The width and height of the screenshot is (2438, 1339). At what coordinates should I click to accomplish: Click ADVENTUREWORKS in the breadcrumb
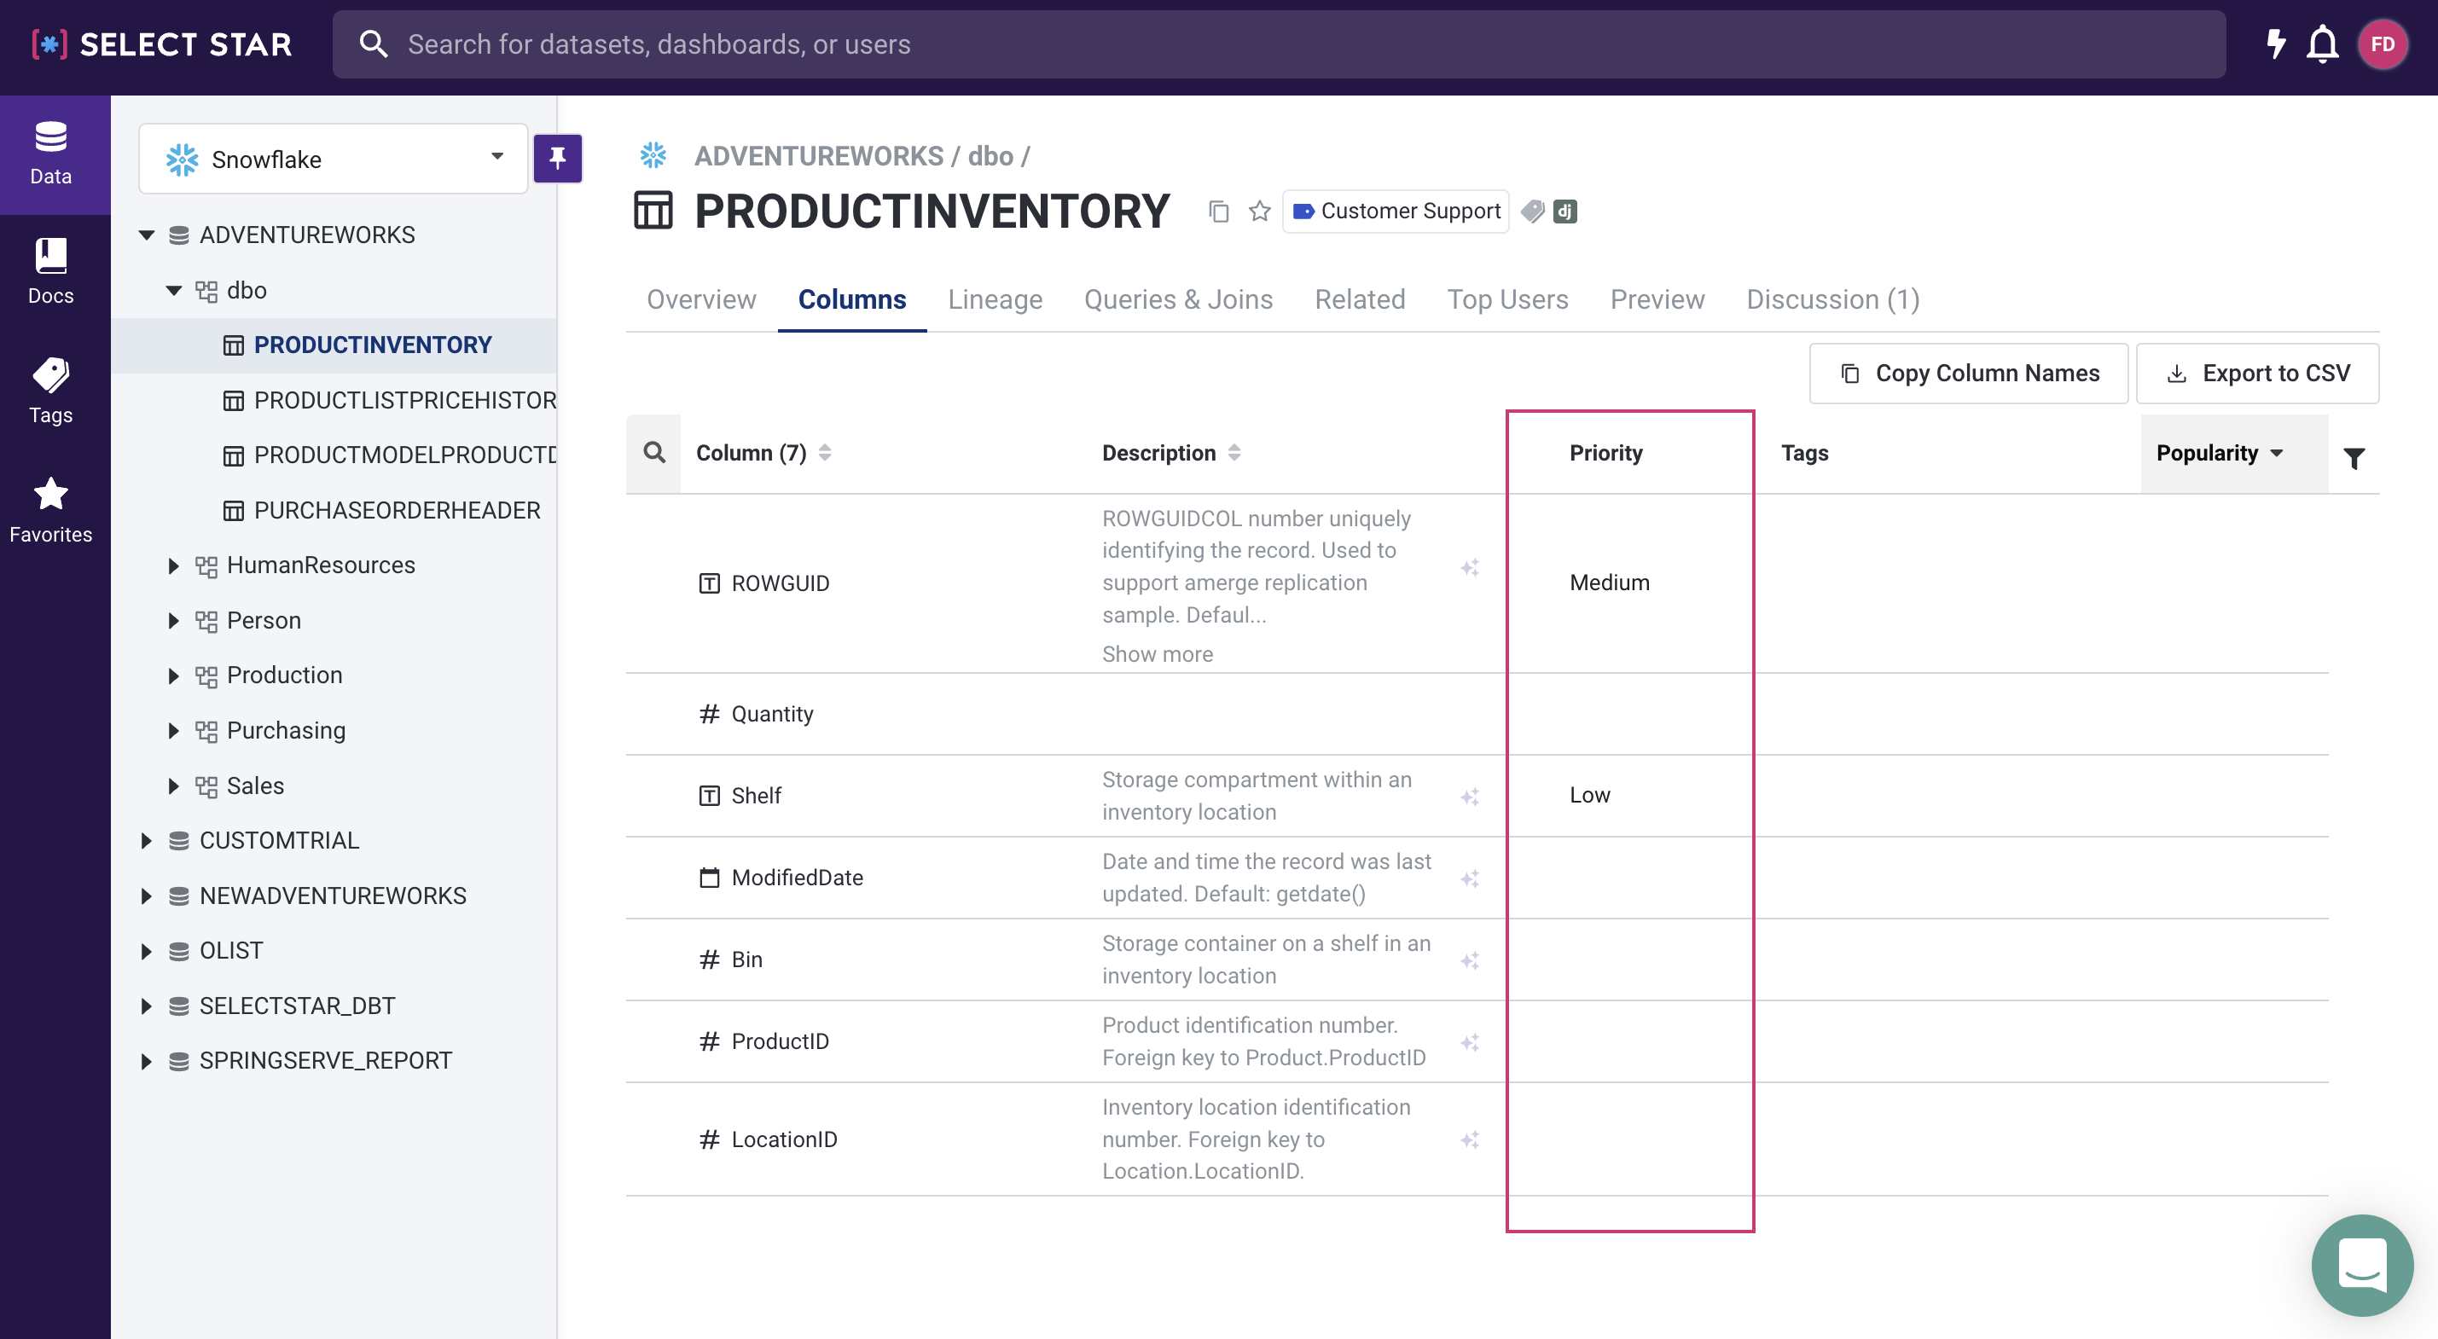(819, 155)
